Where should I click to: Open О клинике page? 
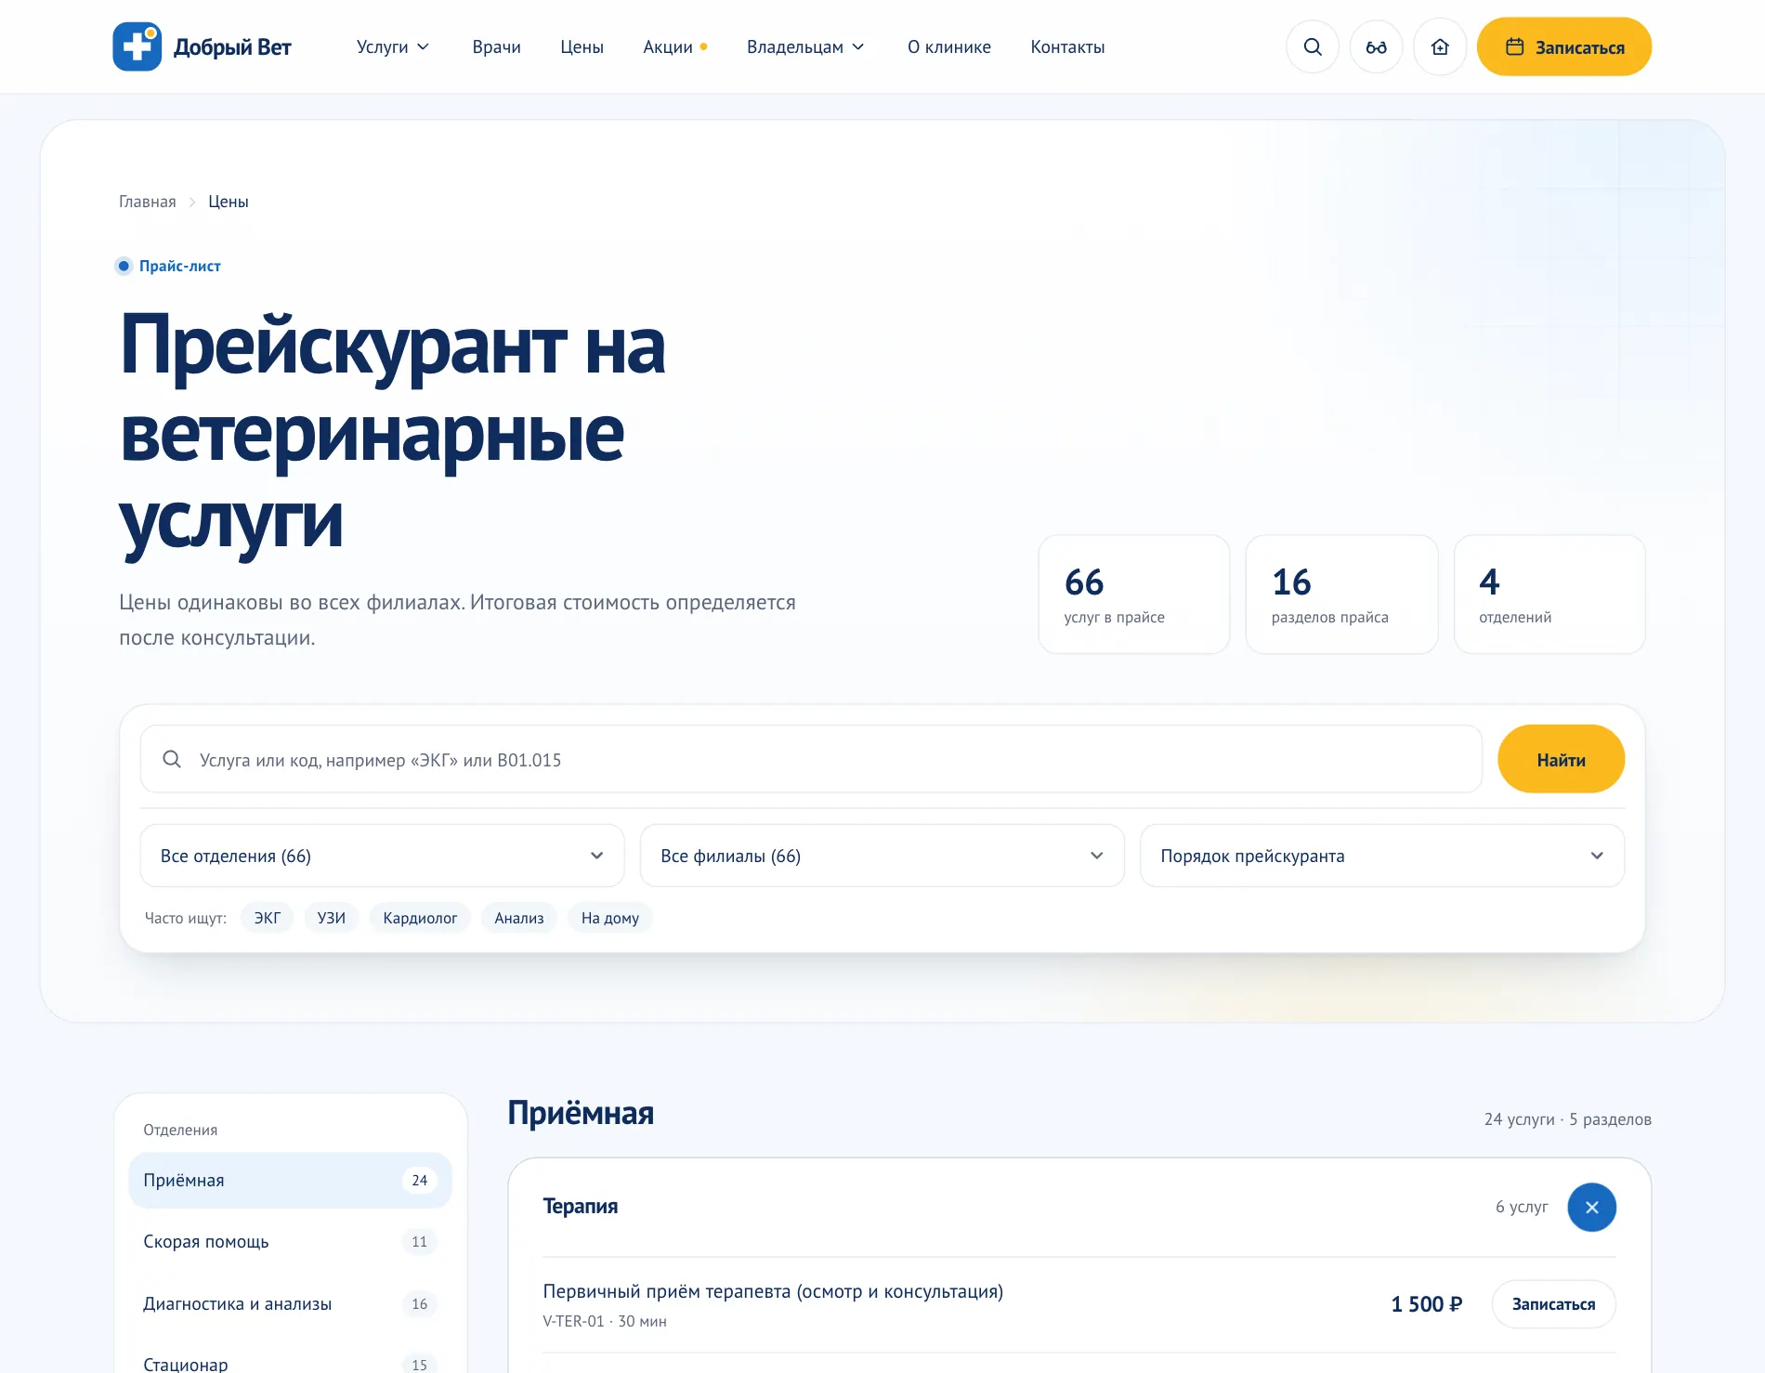click(x=949, y=46)
